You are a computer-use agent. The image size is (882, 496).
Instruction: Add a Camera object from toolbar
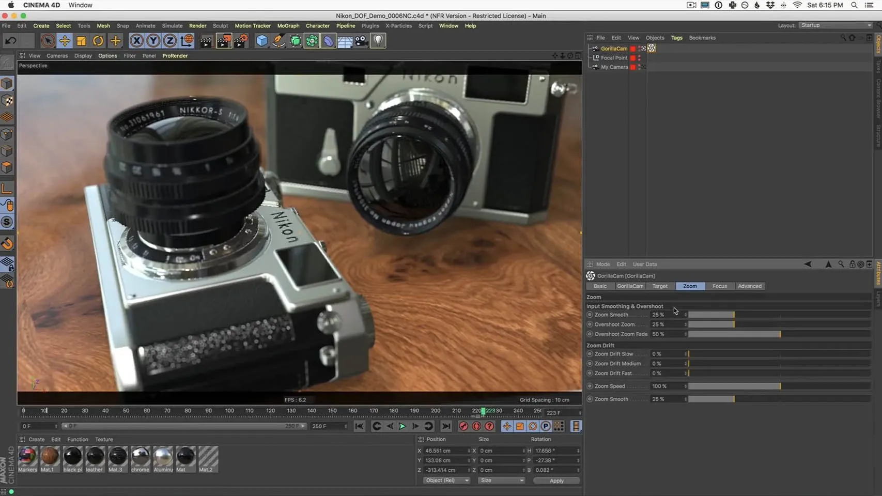tap(361, 40)
